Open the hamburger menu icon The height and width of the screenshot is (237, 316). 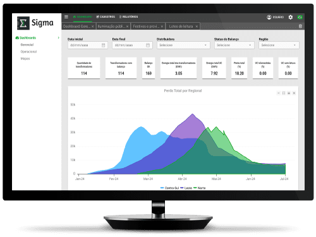66,16
